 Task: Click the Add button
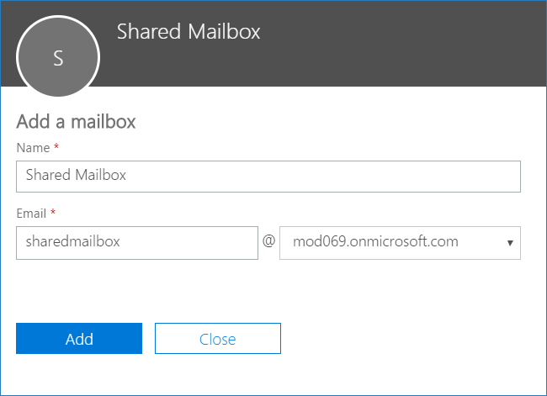point(79,339)
